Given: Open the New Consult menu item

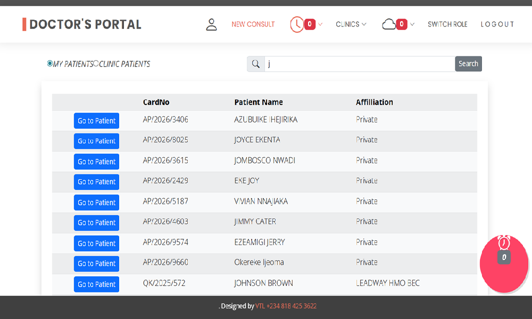Looking at the screenshot, I should [x=253, y=24].
